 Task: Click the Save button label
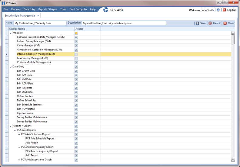pos(203,23)
